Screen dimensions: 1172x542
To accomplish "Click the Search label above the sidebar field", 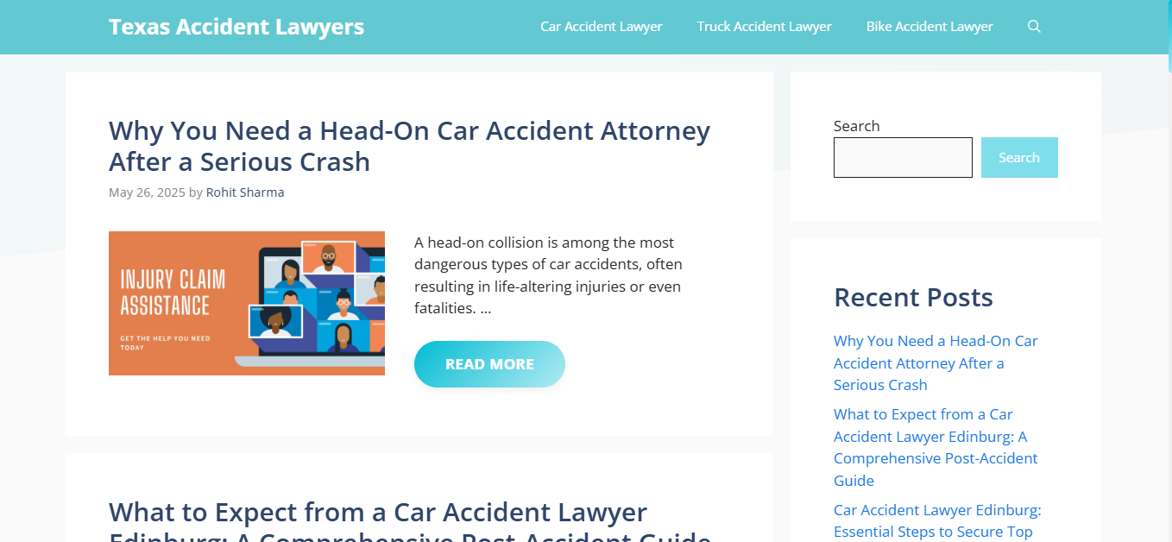I will [x=856, y=126].
